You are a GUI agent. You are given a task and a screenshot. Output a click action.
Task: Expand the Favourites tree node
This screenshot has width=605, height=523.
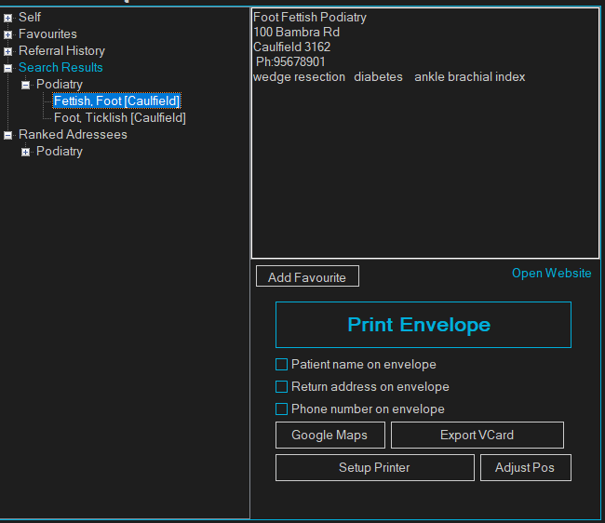pyautogui.click(x=8, y=34)
